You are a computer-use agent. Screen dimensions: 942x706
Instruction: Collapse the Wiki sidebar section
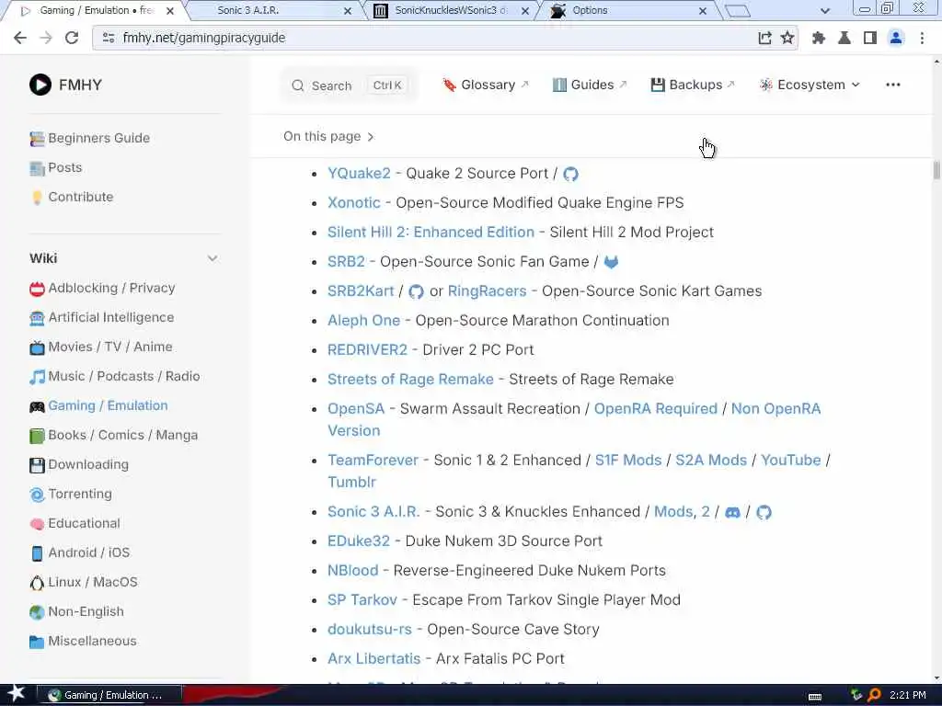(213, 258)
